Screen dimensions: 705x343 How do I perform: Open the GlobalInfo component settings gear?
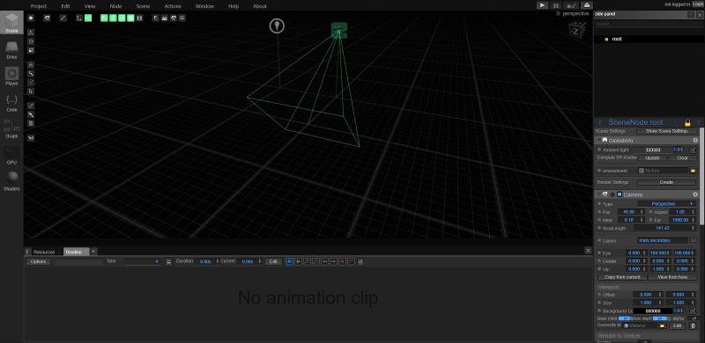pos(695,141)
